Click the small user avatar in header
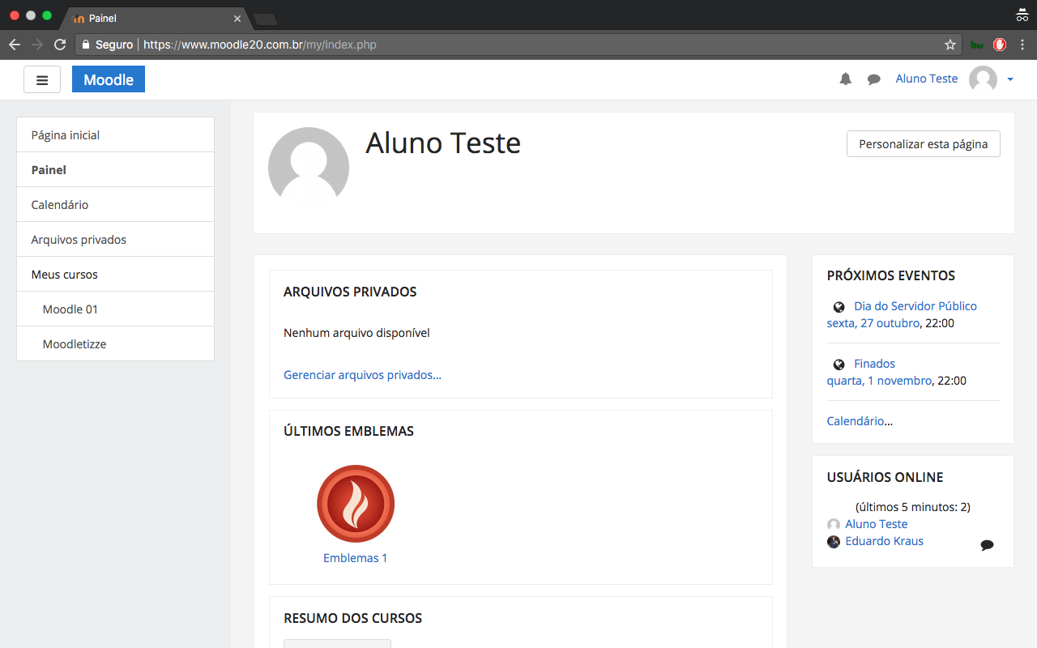 pos(983,79)
